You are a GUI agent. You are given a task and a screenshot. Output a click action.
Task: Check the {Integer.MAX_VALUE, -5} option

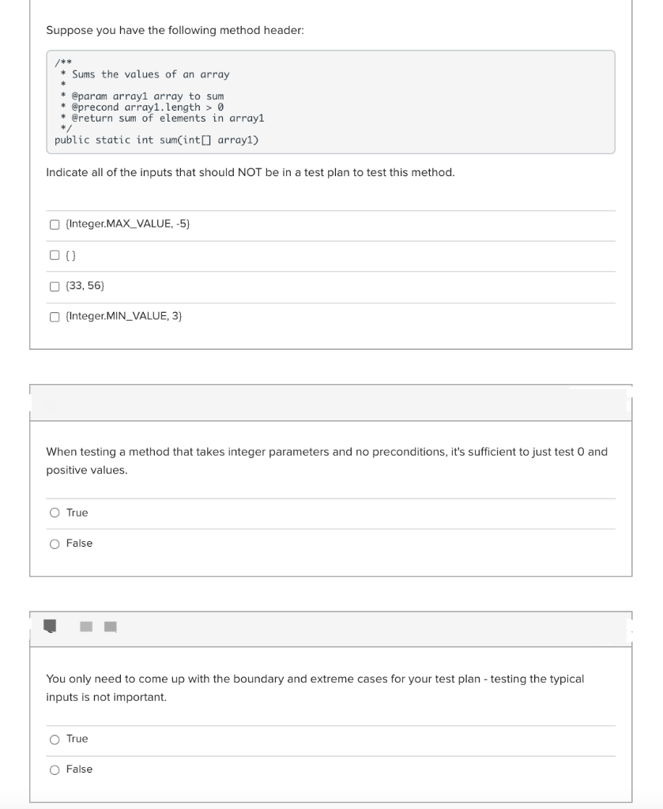(54, 223)
